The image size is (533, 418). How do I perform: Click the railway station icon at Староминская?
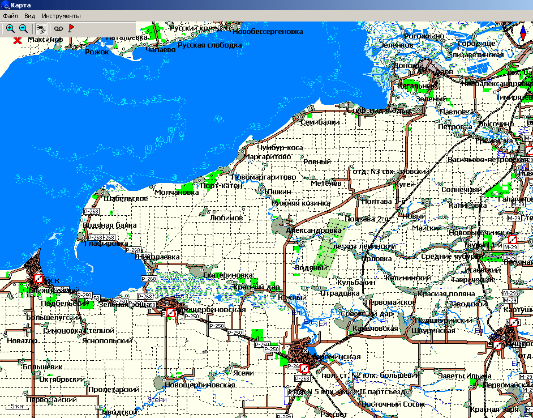tap(304, 369)
